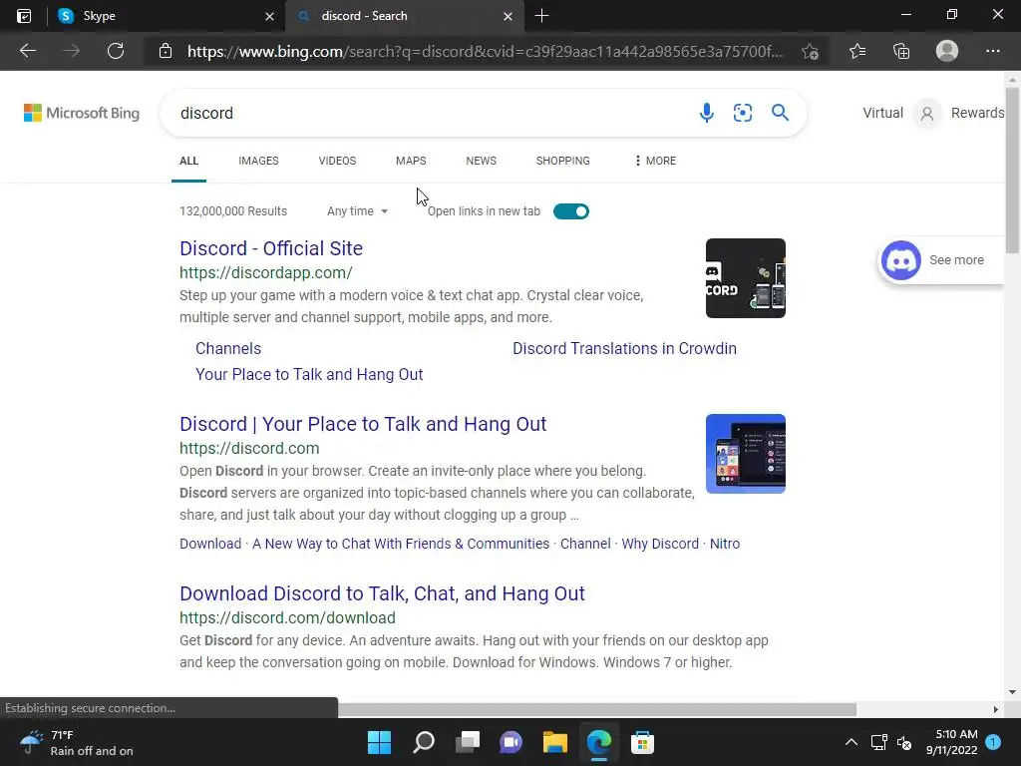1021x766 pixels.
Task: Open the Windows Start menu
Action: click(379, 742)
